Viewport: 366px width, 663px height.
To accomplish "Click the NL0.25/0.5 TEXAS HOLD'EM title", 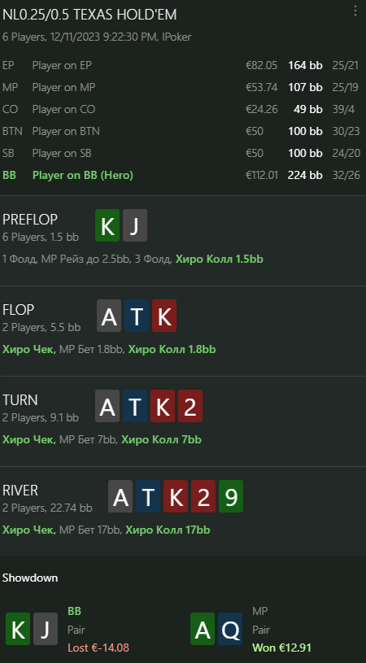I will (89, 15).
